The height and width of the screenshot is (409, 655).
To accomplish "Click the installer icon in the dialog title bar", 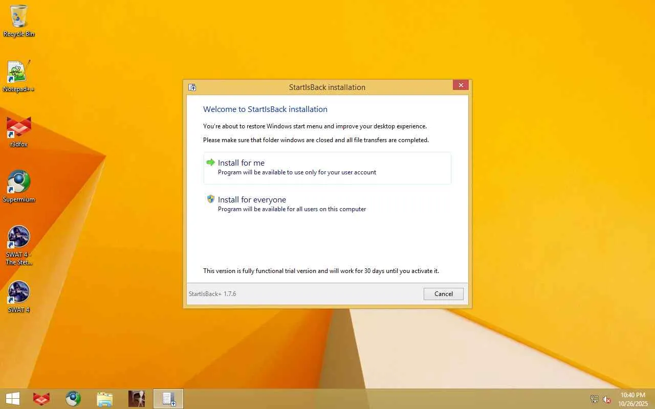I will point(192,87).
